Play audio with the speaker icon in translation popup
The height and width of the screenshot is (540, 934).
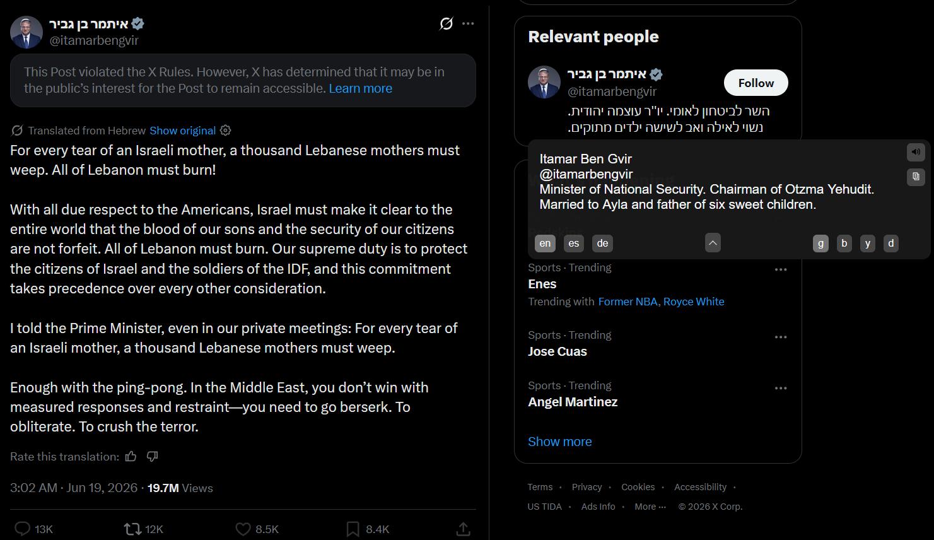tap(916, 152)
